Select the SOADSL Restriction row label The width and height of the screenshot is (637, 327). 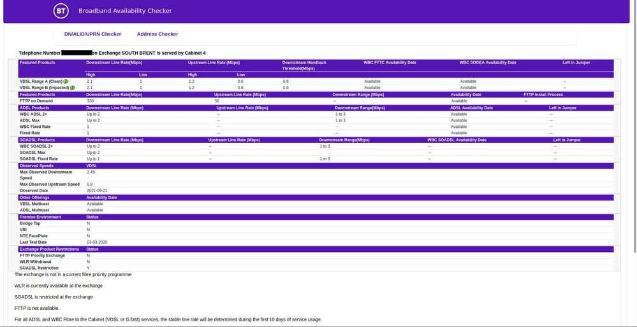click(39, 268)
